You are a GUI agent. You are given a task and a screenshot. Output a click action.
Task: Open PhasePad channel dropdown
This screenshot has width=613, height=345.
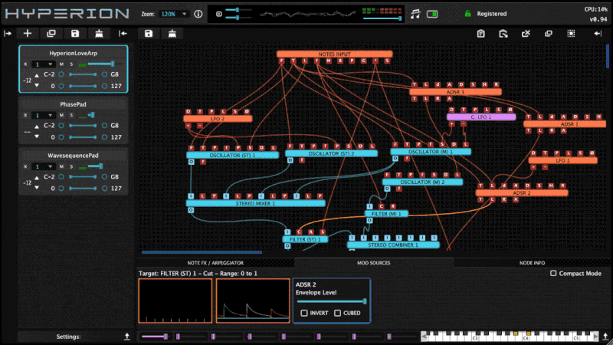pos(44,115)
